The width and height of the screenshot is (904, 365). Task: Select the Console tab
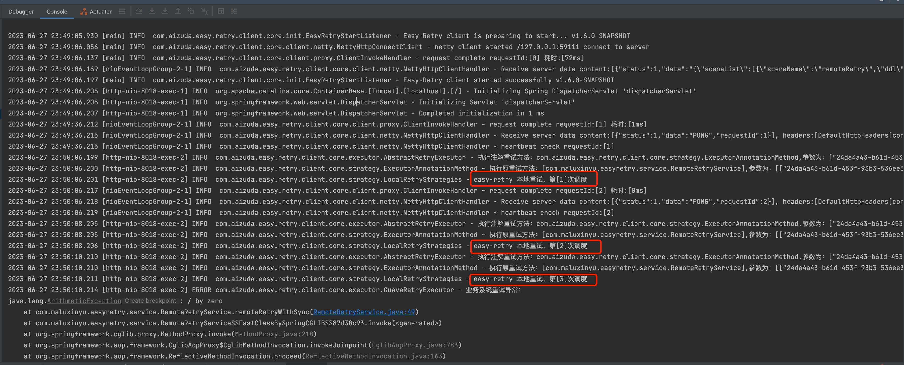point(56,12)
